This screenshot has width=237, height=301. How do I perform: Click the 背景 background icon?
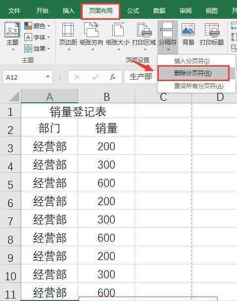pos(188,30)
